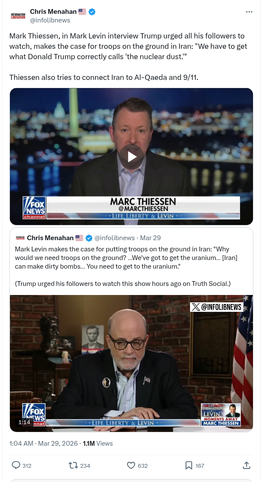
Task: Play the Marc Thiessen video
Action: pos(131,156)
